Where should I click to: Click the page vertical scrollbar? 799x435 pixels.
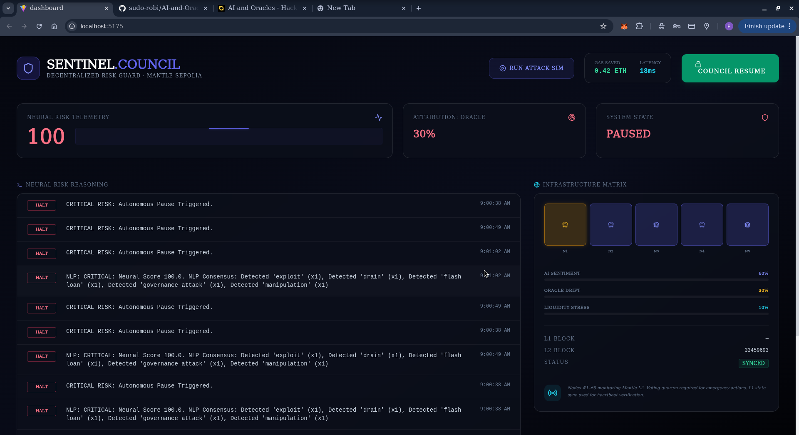pyautogui.click(x=797, y=186)
